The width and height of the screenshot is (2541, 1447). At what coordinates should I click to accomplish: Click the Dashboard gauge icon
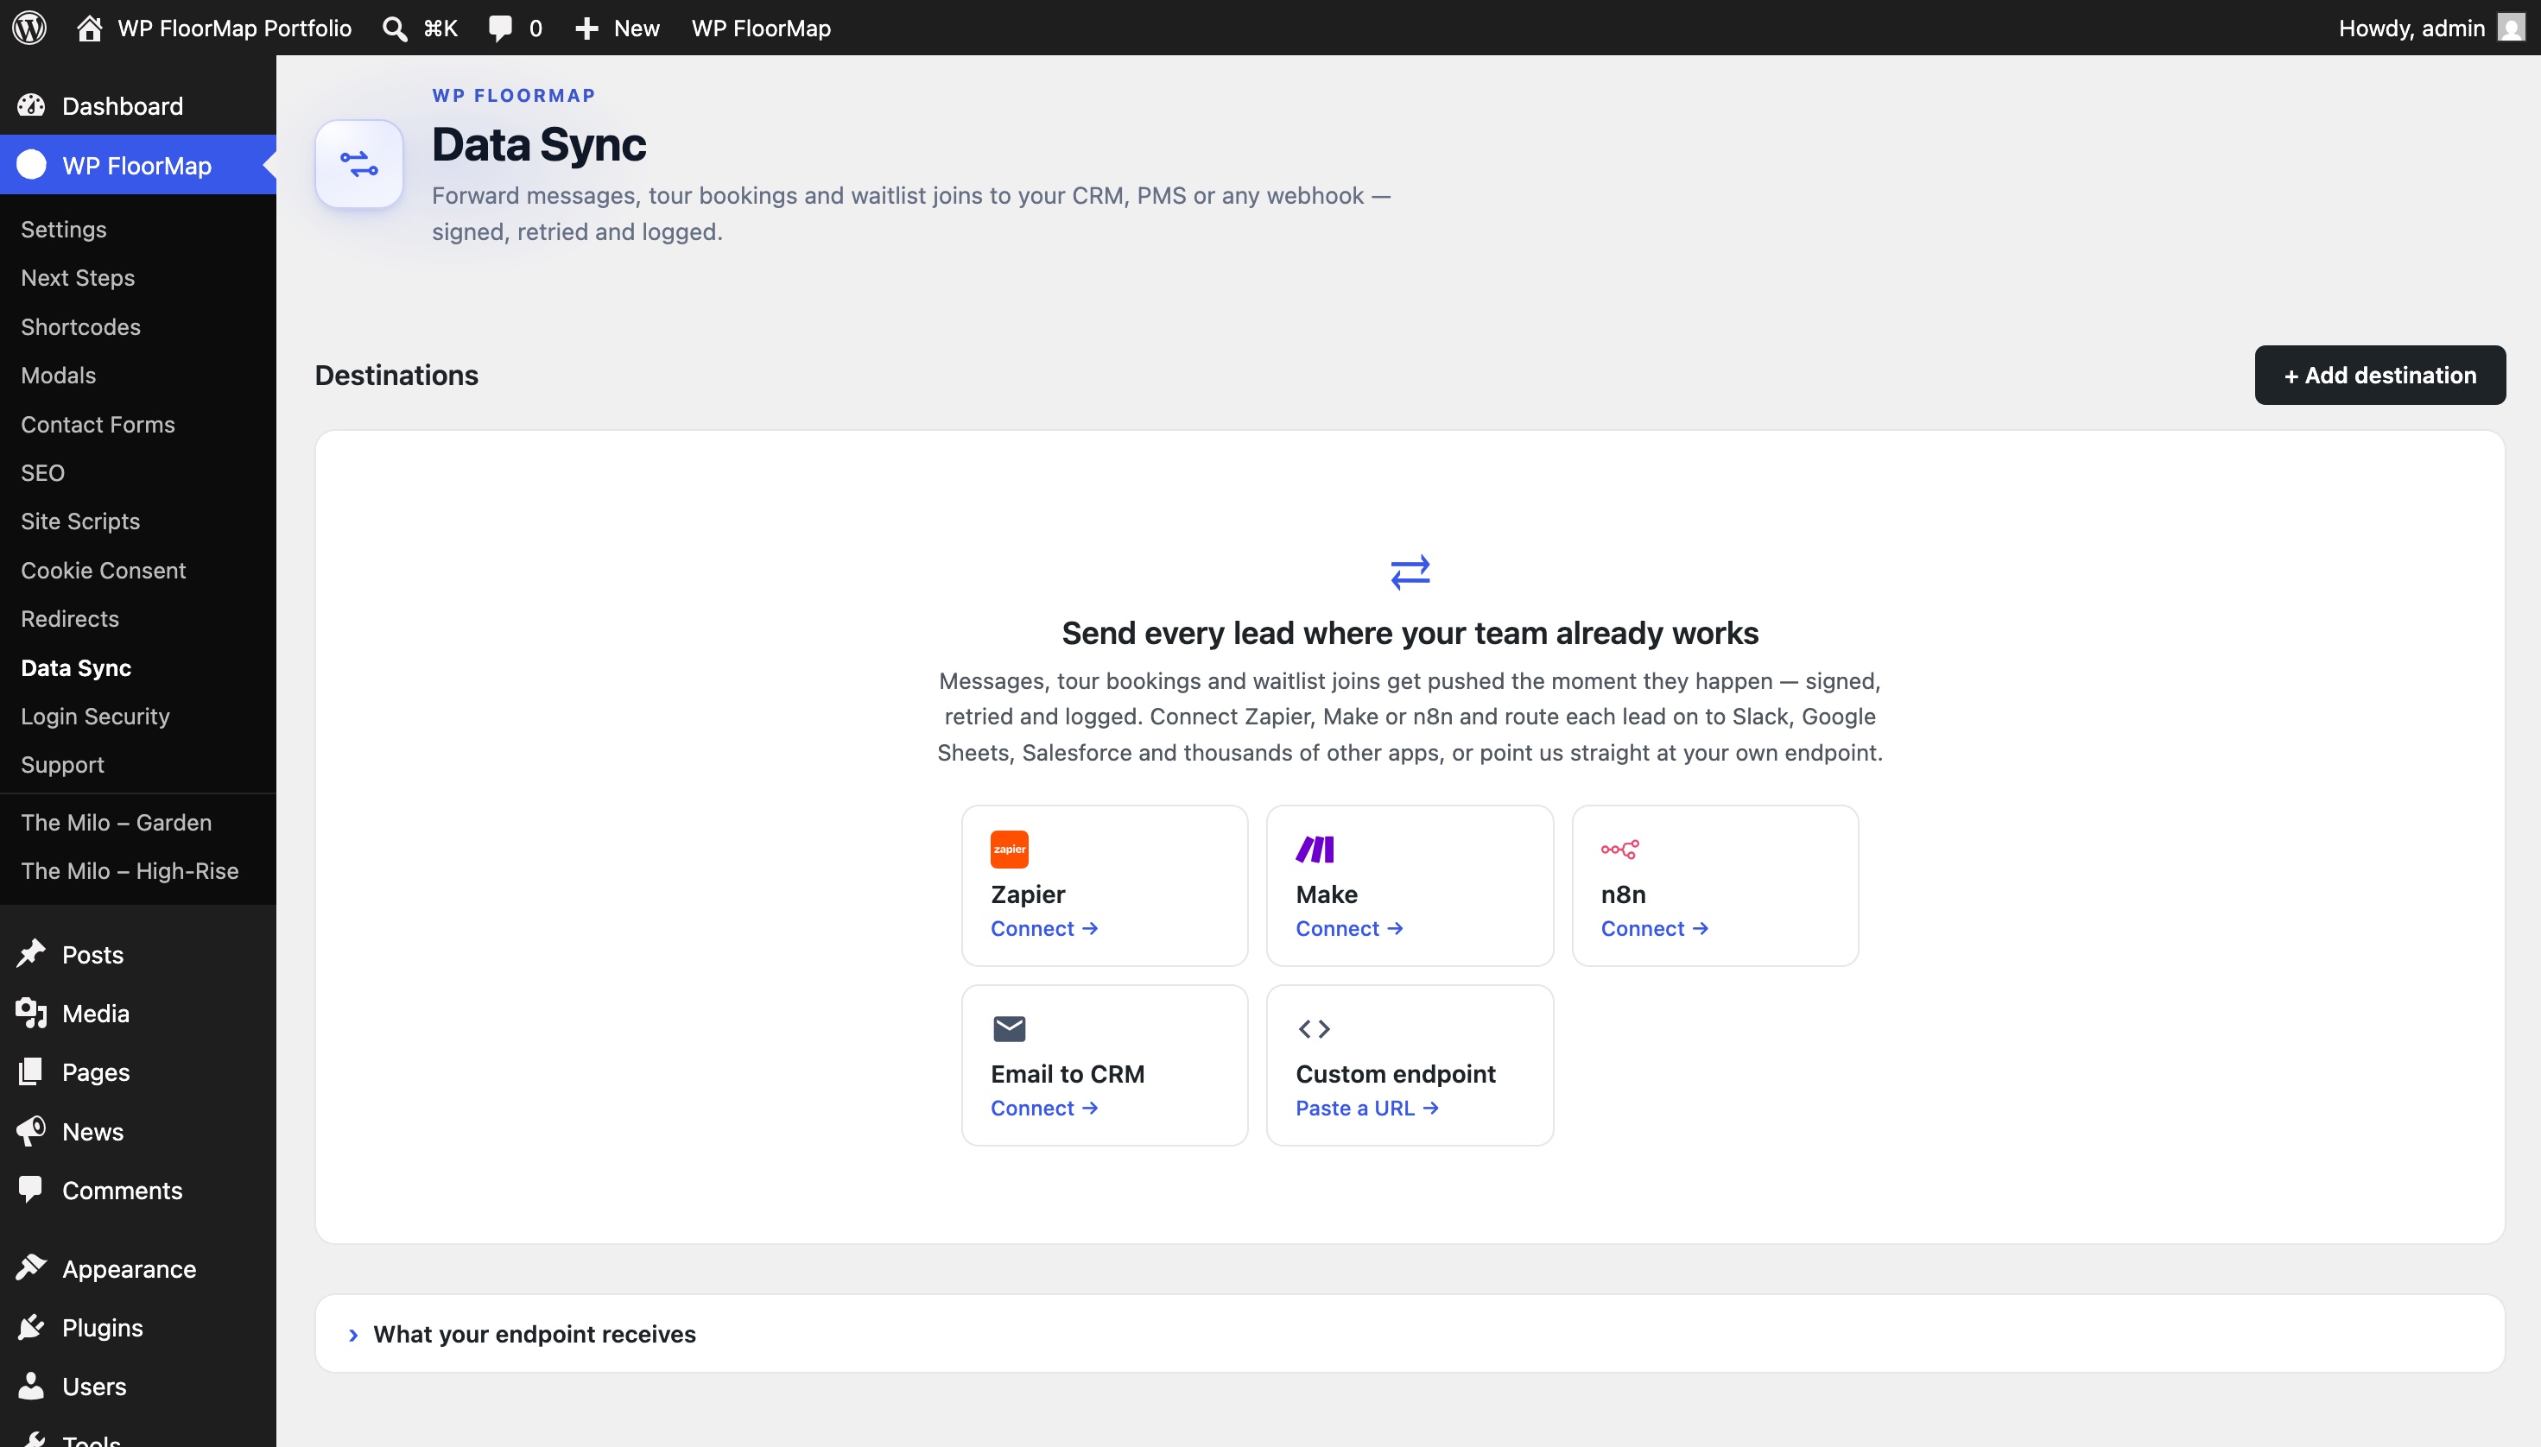tap(31, 105)
